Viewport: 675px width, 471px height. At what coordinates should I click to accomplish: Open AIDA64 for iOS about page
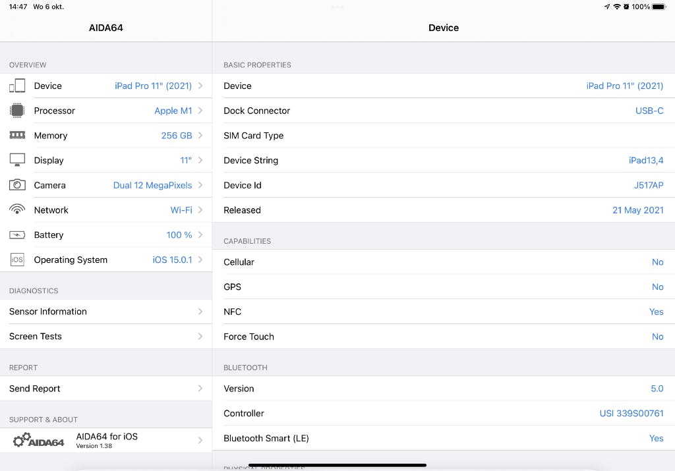click(106, 440)
